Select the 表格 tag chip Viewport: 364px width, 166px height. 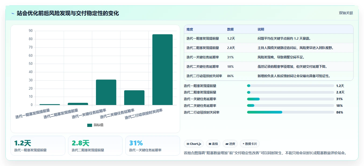(213, 144)
